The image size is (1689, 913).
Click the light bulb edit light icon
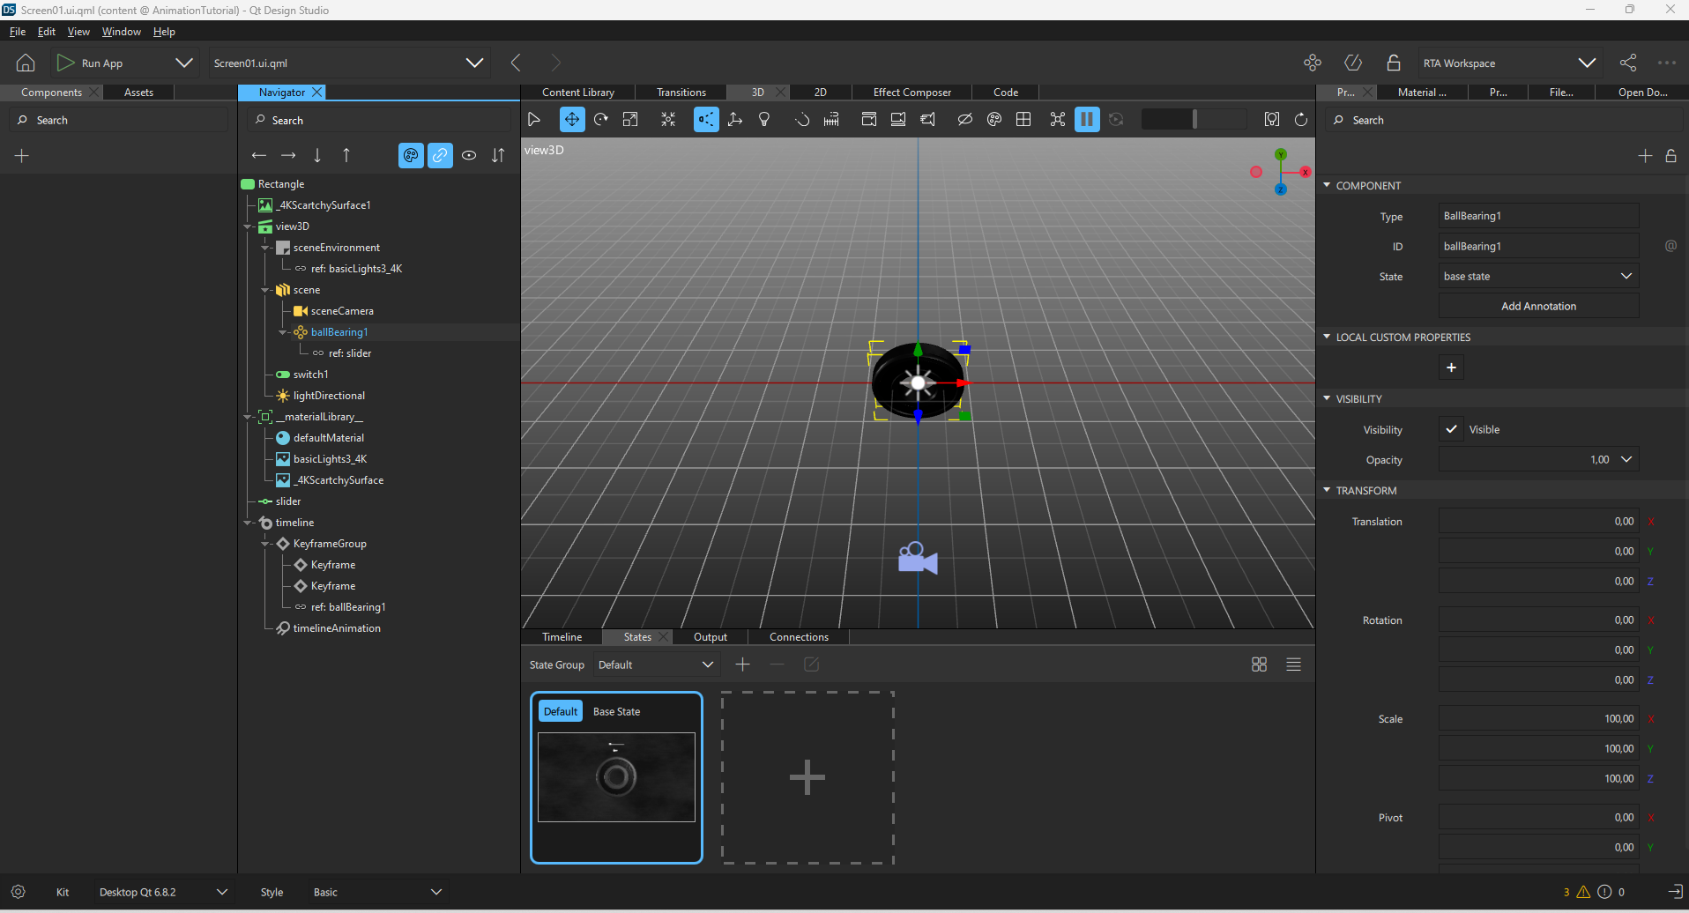coord(764,120)
